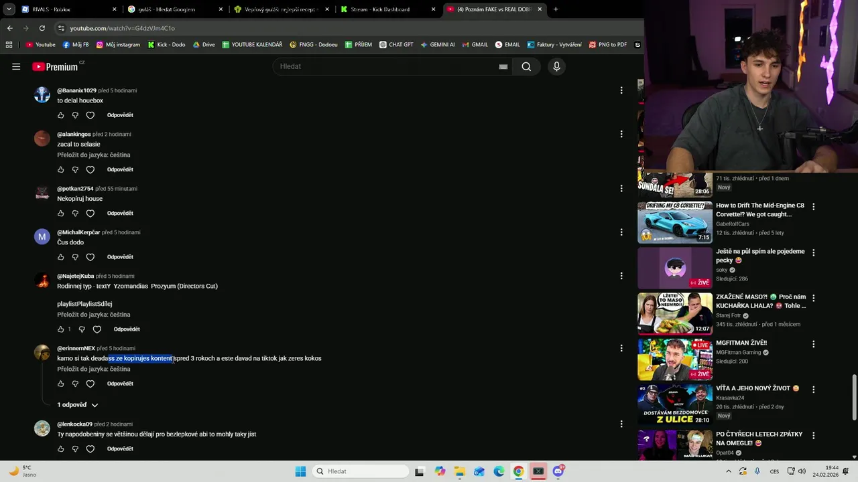
Task: Switch to the Stream - Kick Dashboard tab
Action: click(387, 9)
